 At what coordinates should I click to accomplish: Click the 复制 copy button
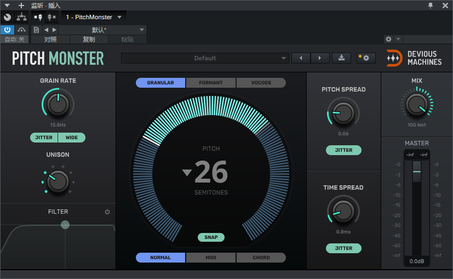click(x=89, y=39)
